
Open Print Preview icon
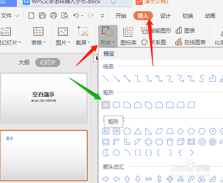click(65, 16)
